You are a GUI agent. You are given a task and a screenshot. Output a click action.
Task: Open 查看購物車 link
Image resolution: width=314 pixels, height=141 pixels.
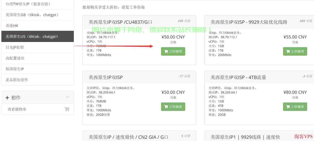click(x=17, y=109)
